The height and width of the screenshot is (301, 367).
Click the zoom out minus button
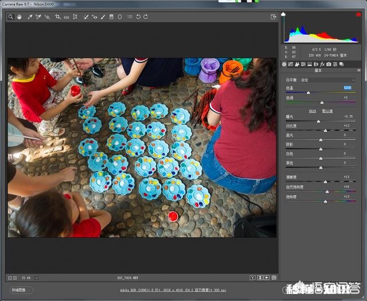tap(10, 278)
